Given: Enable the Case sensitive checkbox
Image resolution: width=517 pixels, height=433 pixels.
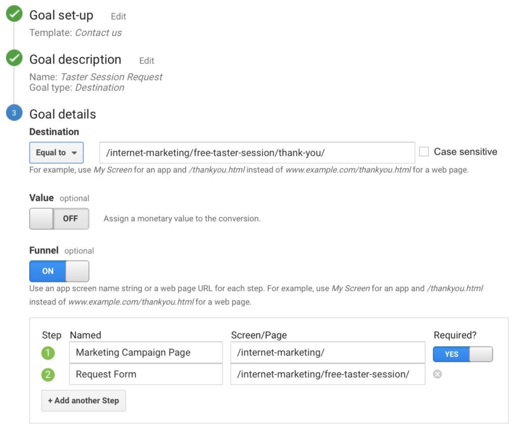Looking at the screenshot, I should (x=424, y=152).
